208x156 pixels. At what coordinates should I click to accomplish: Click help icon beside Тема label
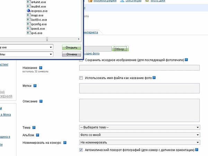tap(34, 128)
